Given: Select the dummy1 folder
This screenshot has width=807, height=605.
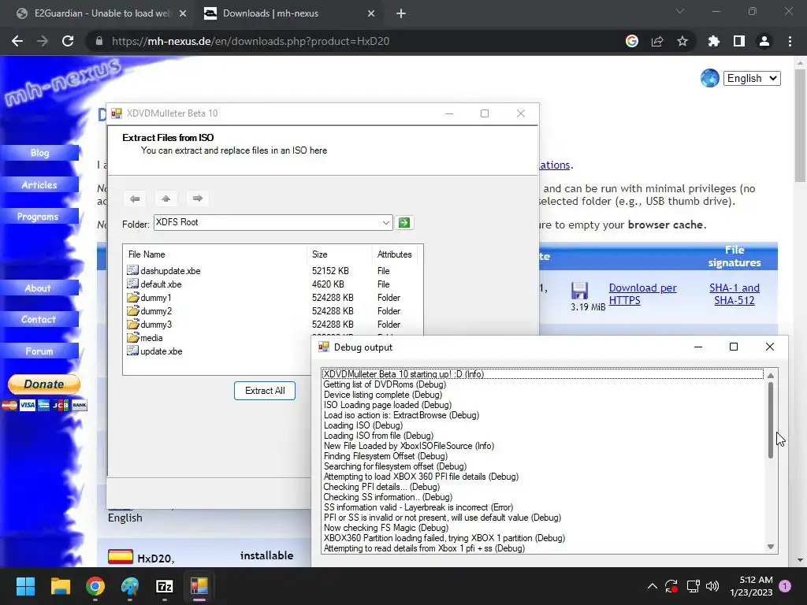Looking at the screenshot, I should [x=155, y=297].
